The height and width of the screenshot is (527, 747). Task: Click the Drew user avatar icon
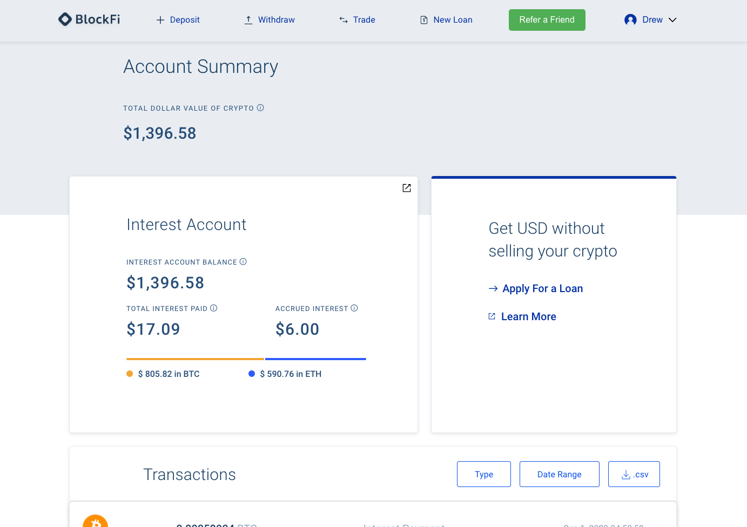point(630,20)
